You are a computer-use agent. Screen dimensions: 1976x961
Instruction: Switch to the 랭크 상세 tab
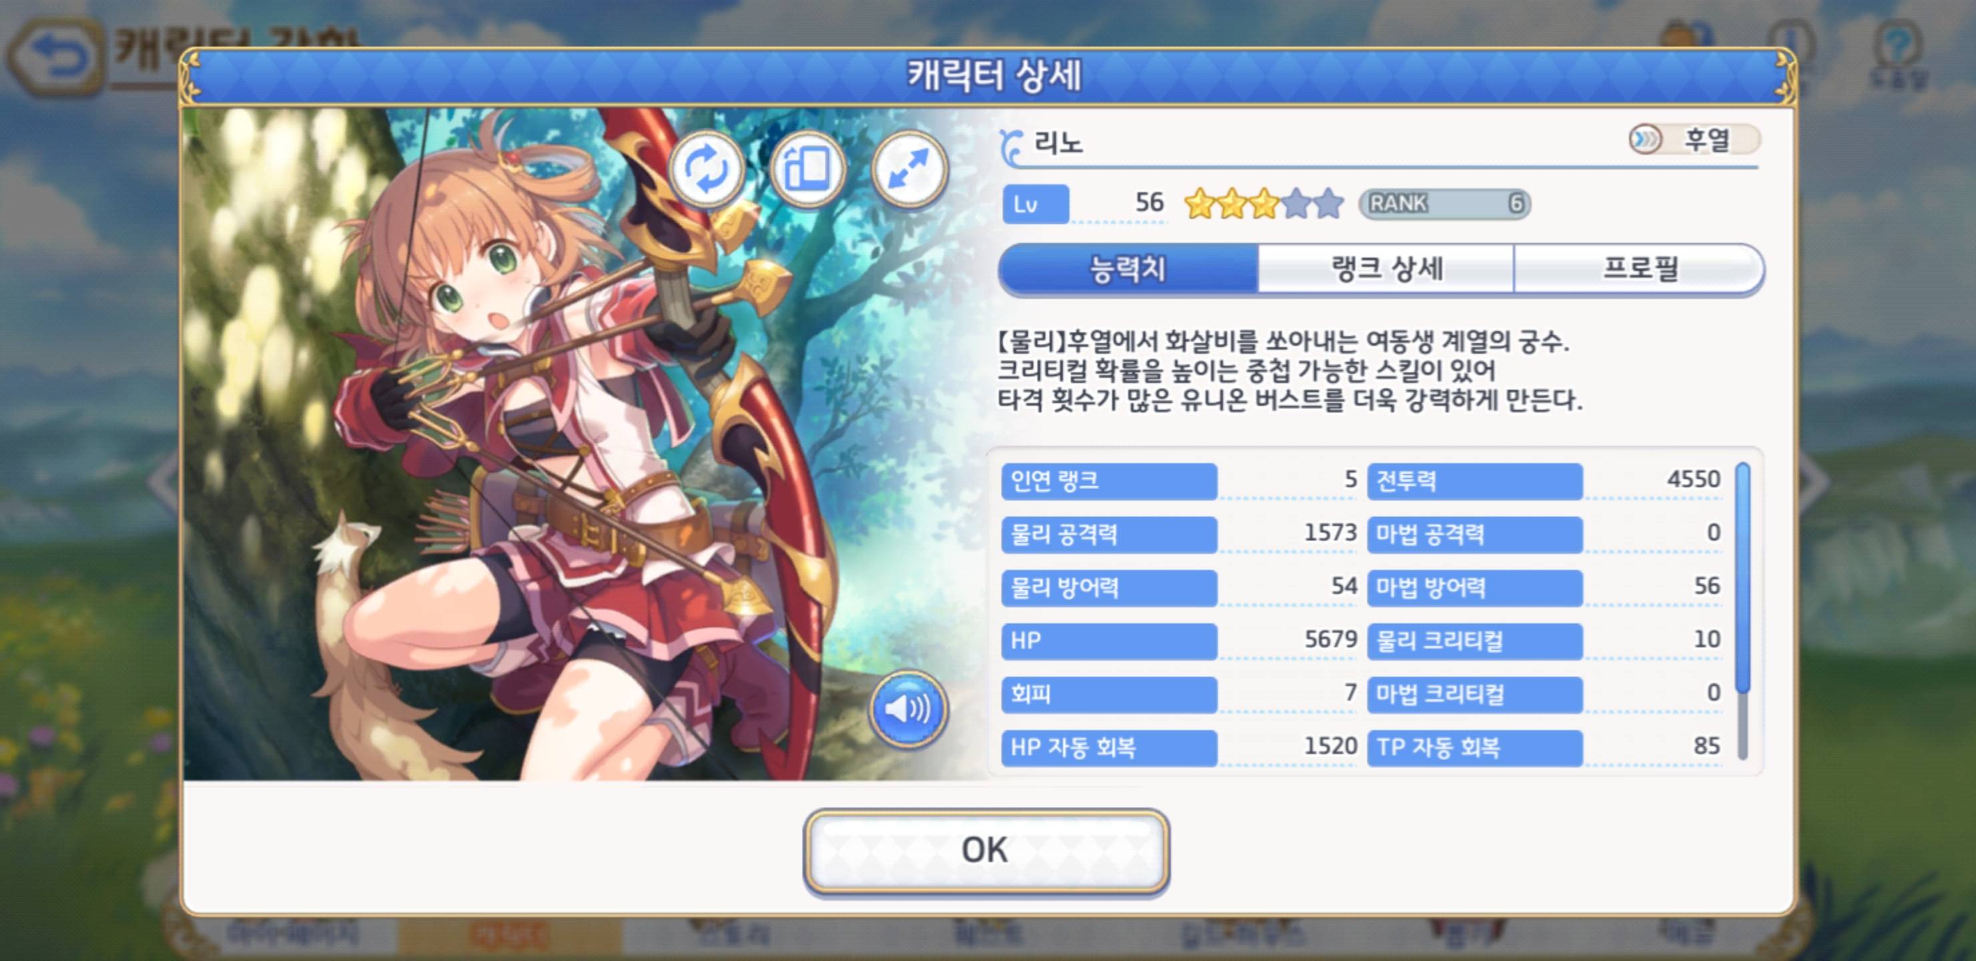pyautogui.click(x=1386, y=269)
